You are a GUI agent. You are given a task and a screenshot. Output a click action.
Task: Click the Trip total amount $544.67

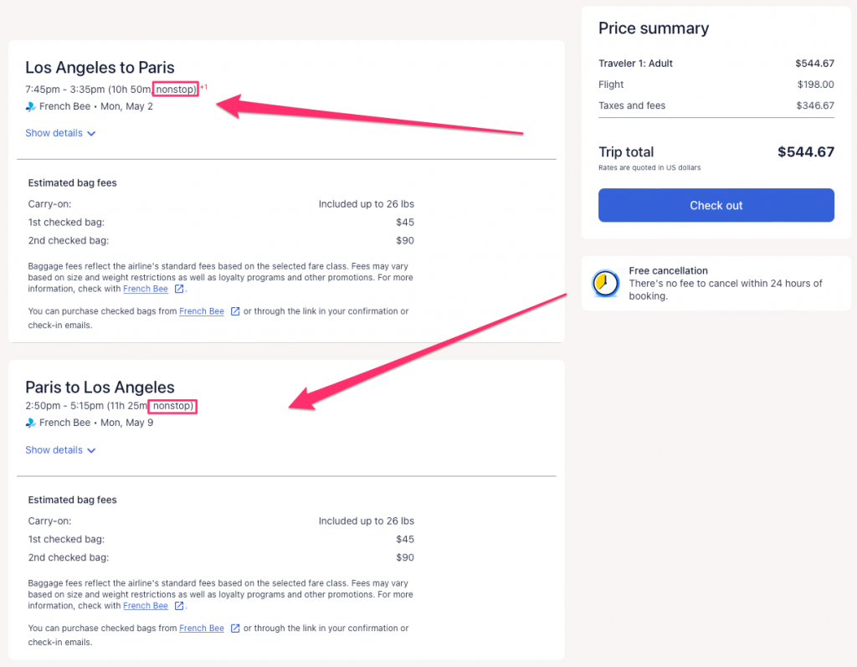(805, 152)
